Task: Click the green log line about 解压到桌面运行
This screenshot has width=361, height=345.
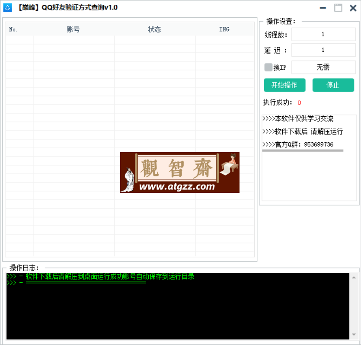Action: pyautogui.click(x=101, y=276)
